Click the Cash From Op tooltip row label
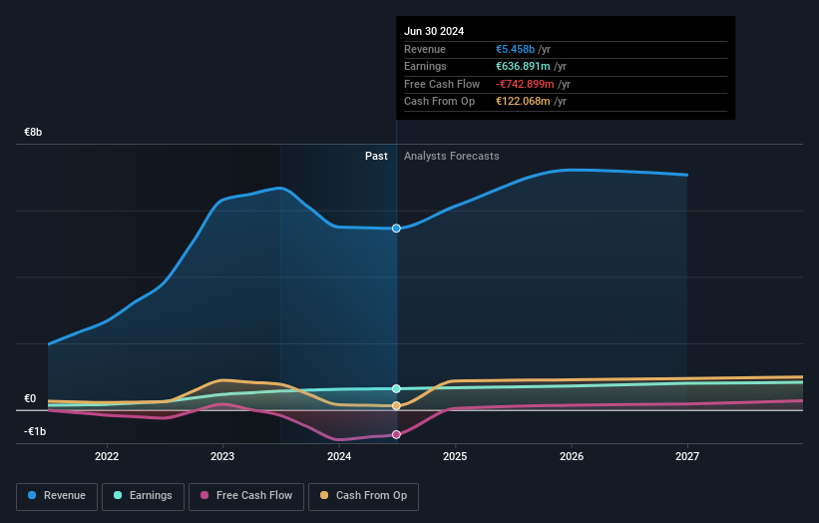819x523 pixels. pyautogui.click(x=439, y=102)
